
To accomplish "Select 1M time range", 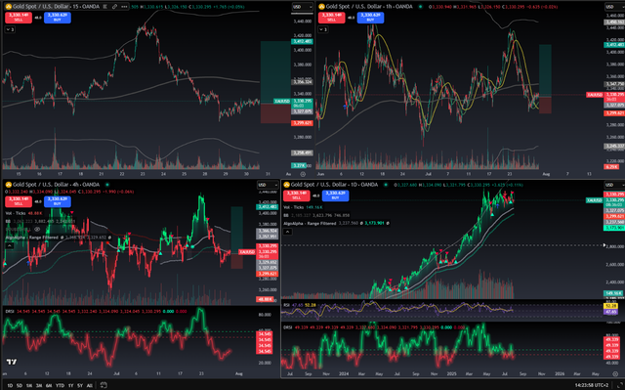I will pos(29,385).
